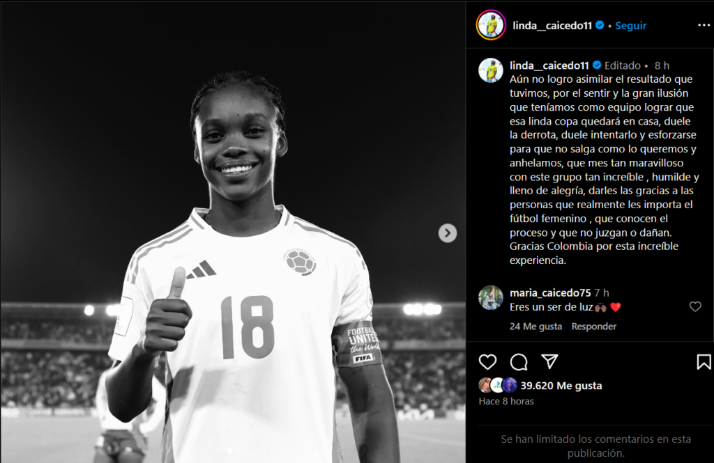Viewport: 714px width, 463px height.
Task: Click the verified badge in the header
Action: click(600, 25)
